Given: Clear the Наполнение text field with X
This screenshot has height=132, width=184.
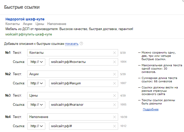Looking at the screenshot, I should coord(115,117).
